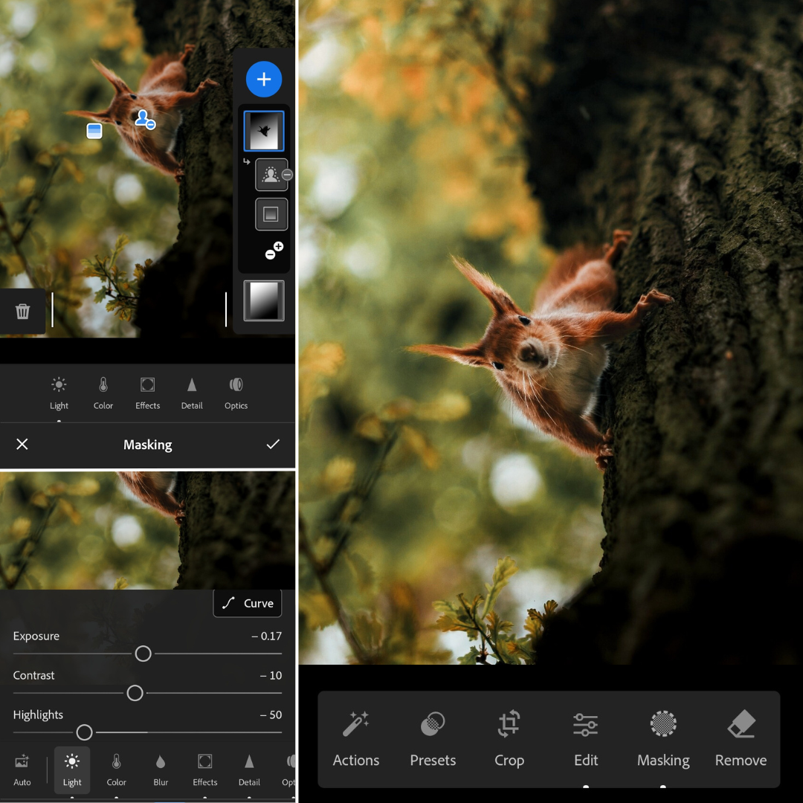The width and height of the screenshot is (803, 803).
Task: Click the trash delete icon
Action: 23,311
